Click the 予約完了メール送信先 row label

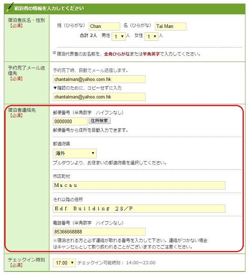26,70
